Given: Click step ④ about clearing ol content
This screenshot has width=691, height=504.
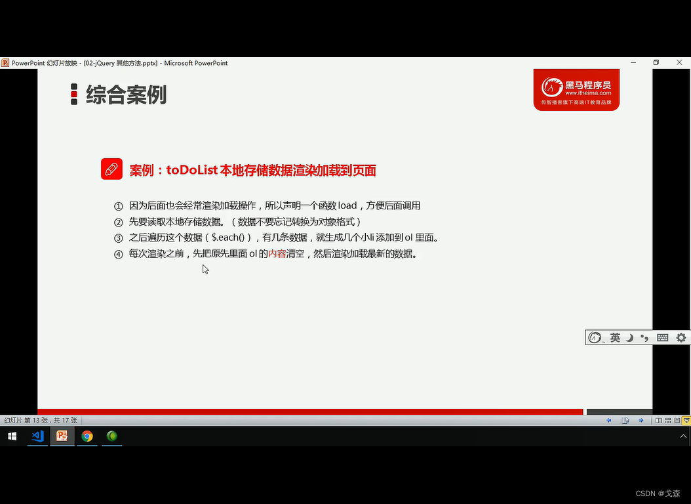Looking at the screenshot, I should coord(266,254).
